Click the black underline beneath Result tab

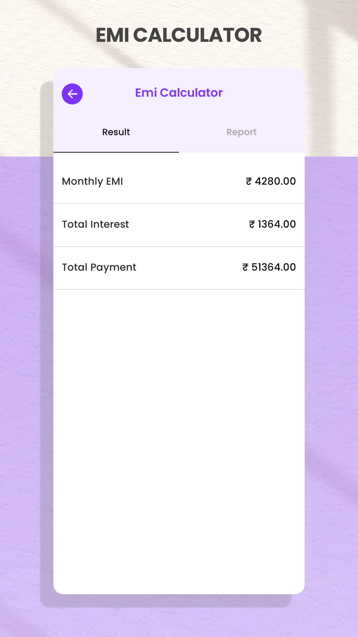click(116, 152)
